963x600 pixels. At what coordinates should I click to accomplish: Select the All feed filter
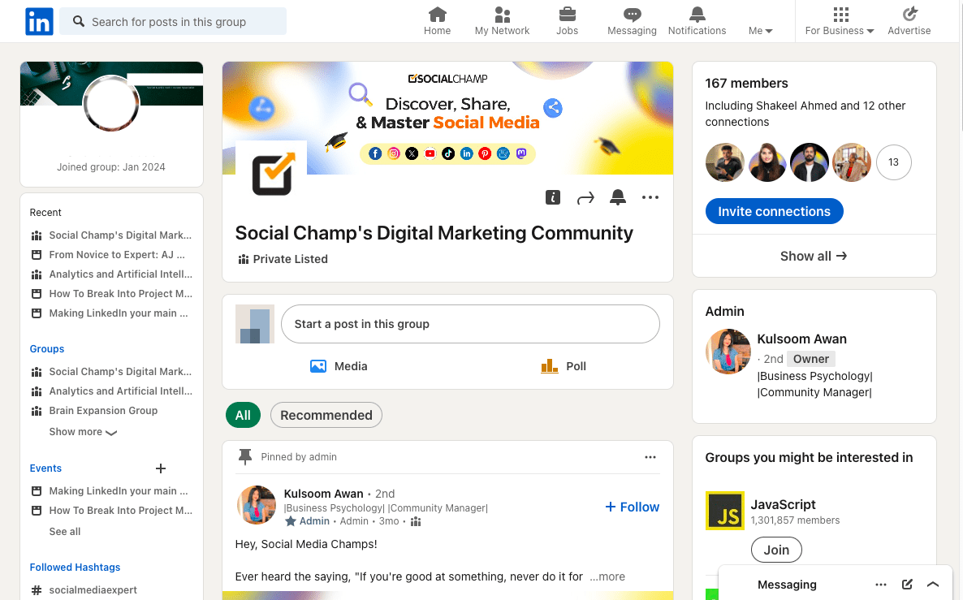[243, 415]
